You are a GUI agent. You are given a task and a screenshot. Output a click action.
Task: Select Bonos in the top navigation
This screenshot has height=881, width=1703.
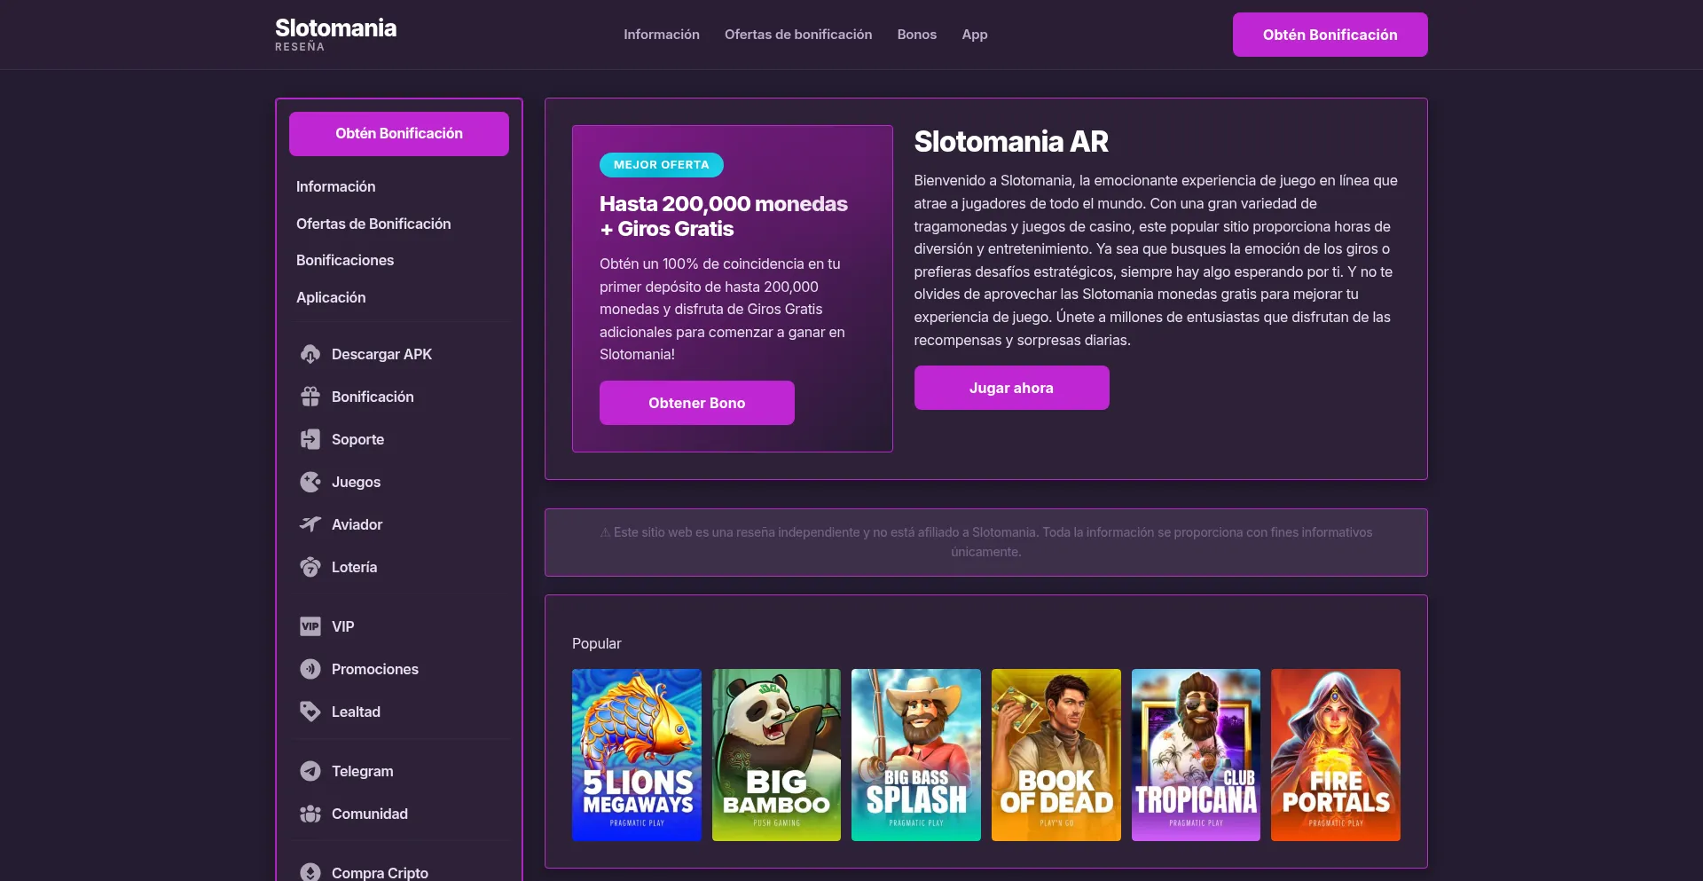[917, 35]
